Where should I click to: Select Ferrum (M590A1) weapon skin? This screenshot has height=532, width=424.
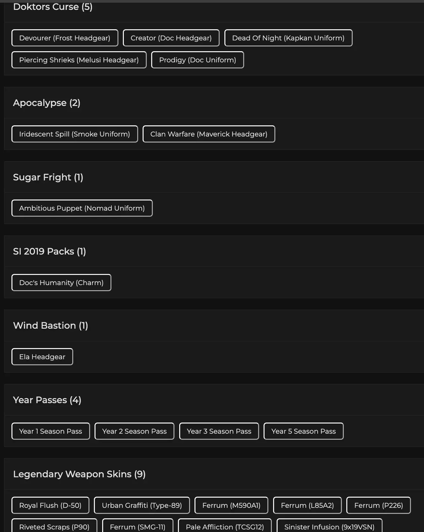tap(231, 505)
